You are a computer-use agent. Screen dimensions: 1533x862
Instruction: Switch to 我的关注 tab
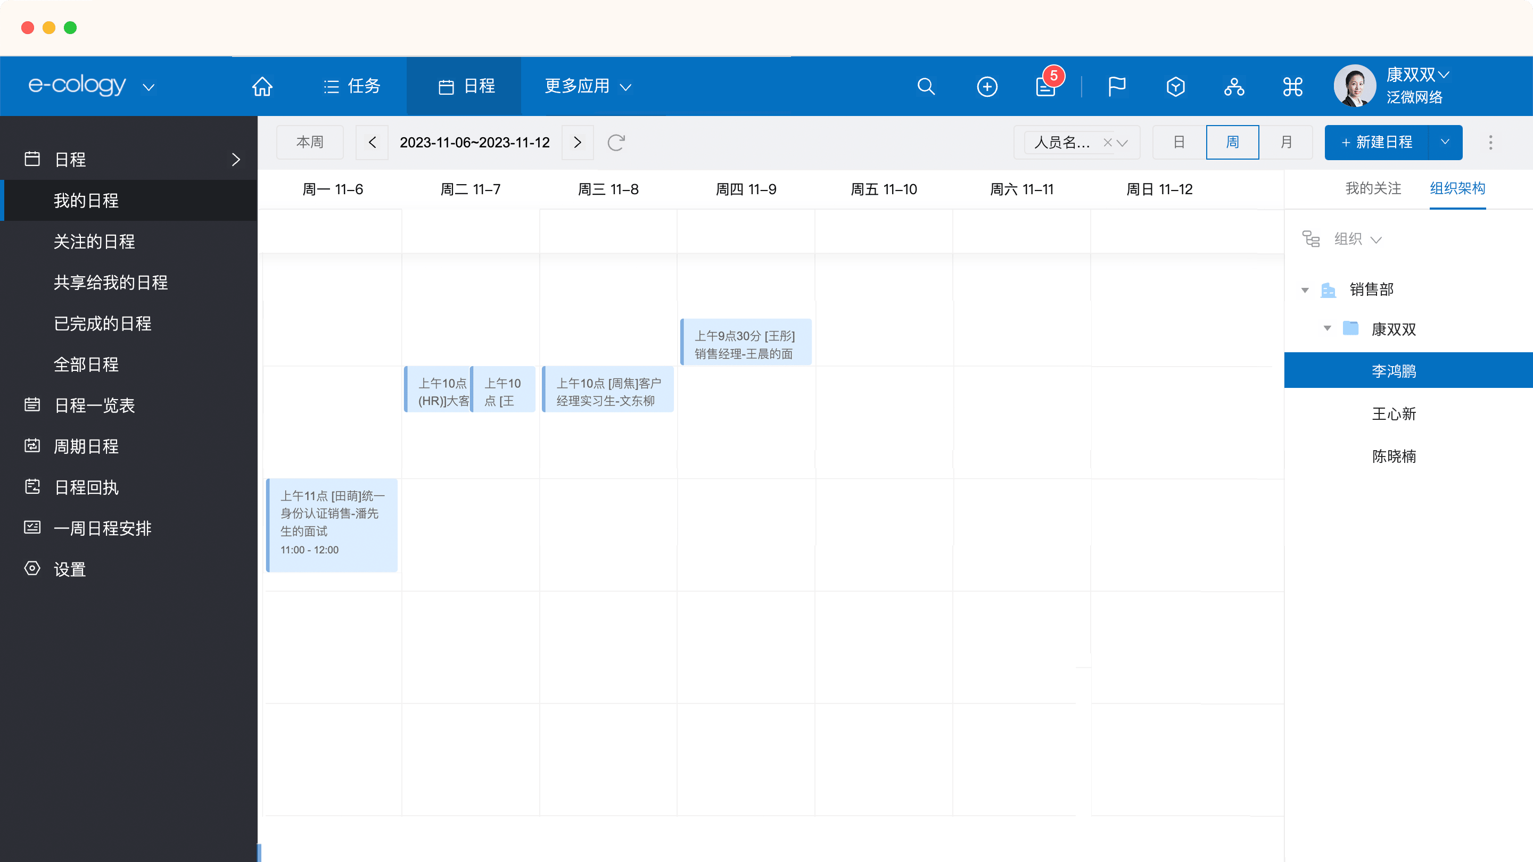tap(1373, 188)
